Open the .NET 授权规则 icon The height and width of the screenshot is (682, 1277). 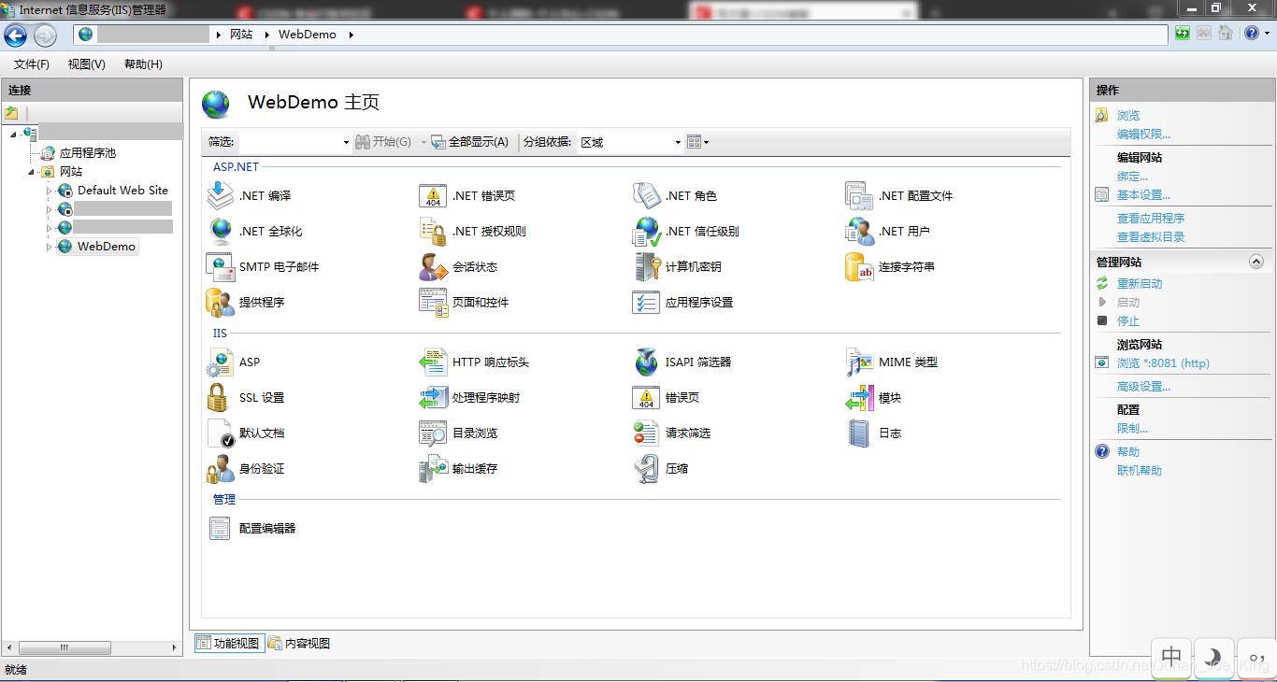(x=433, y=231)
